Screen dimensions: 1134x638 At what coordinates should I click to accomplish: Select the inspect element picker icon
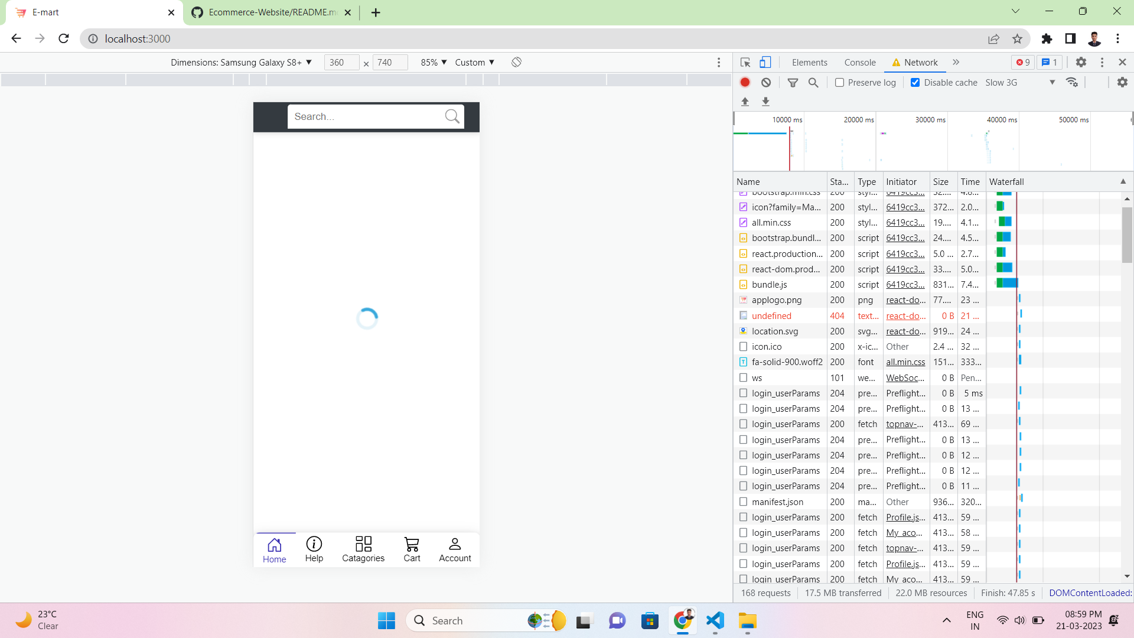[x=745, y=62]
